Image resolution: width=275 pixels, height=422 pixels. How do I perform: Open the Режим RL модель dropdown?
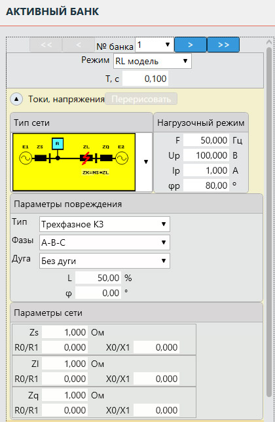[x=153, y=61]
